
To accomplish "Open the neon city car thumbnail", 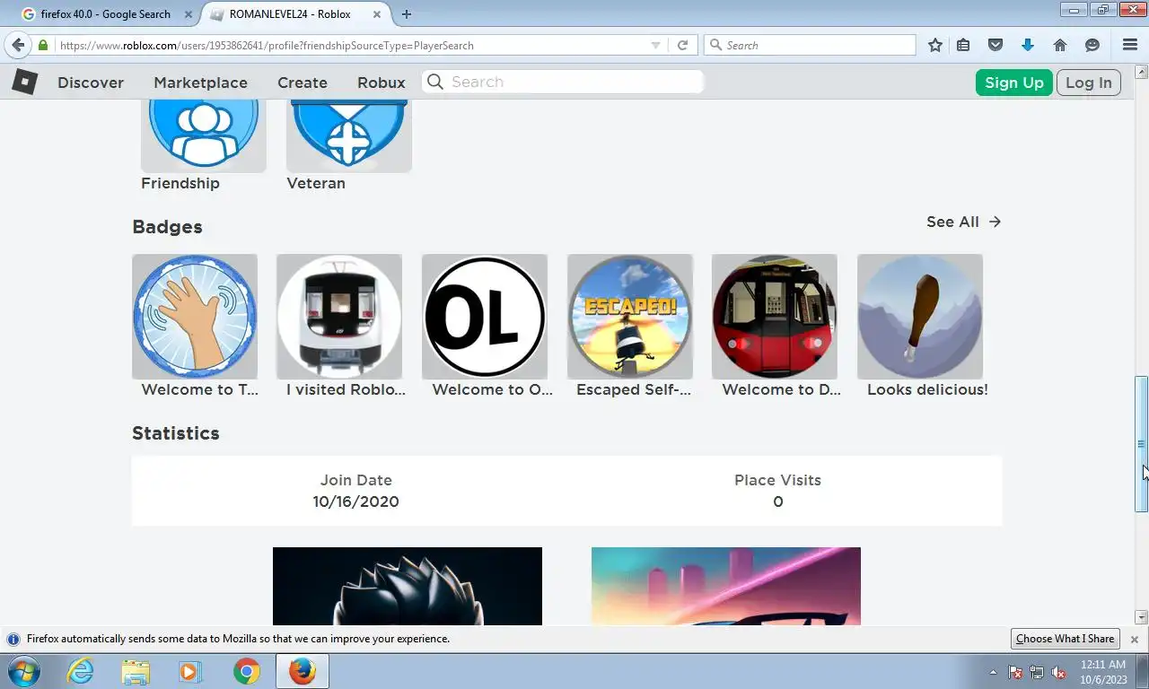I will coord(726,586).
